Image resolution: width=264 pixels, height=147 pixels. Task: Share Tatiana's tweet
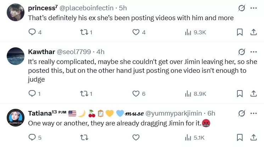253,137
